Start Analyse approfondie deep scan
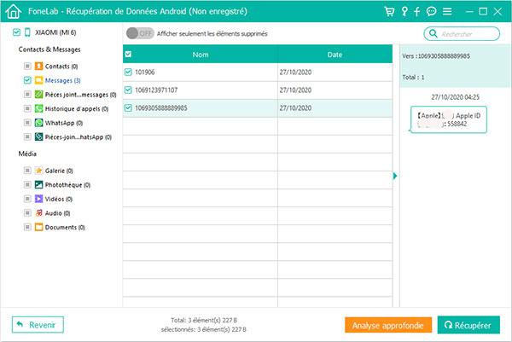The height and width of the screenshot is (342, 512). (387, 325)
